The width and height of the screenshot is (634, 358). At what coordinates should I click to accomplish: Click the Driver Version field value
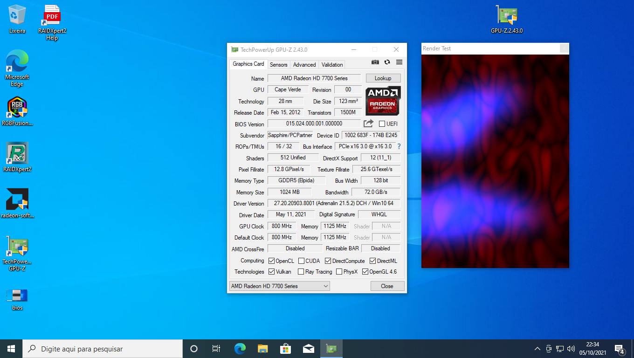coord(334,204)
